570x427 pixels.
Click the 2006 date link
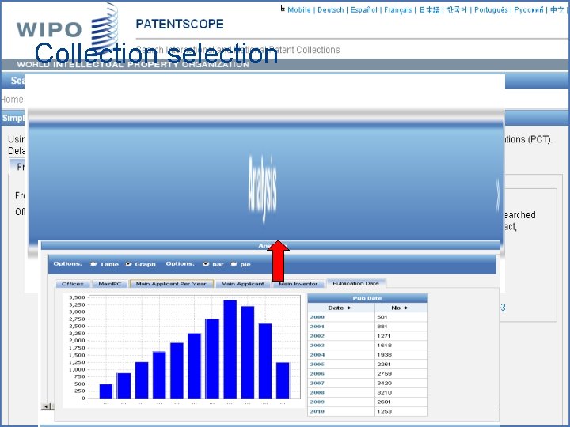tap(317, 373)
